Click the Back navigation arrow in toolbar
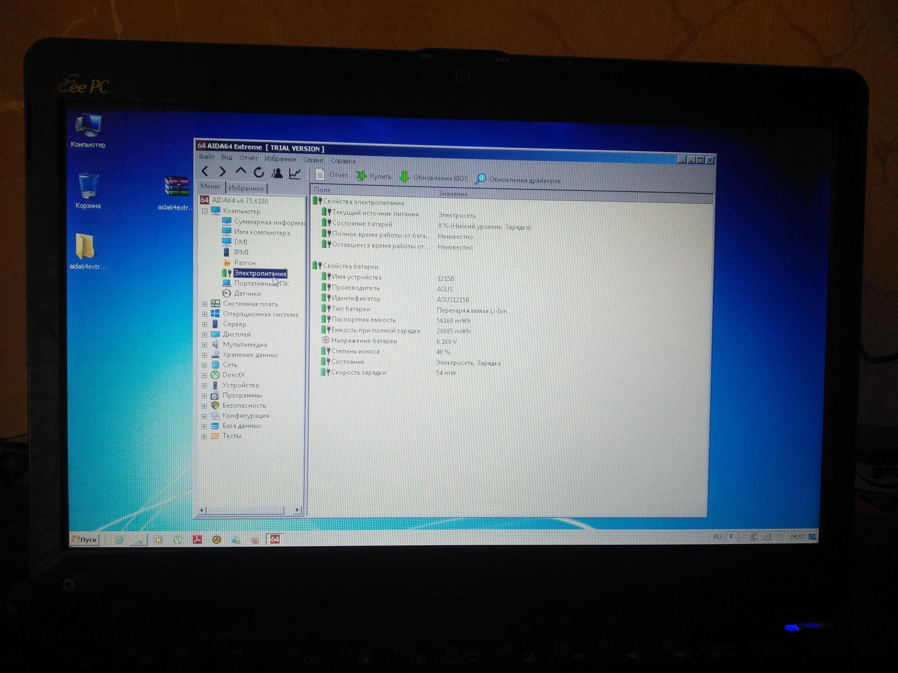 click(x=205, y=172)
